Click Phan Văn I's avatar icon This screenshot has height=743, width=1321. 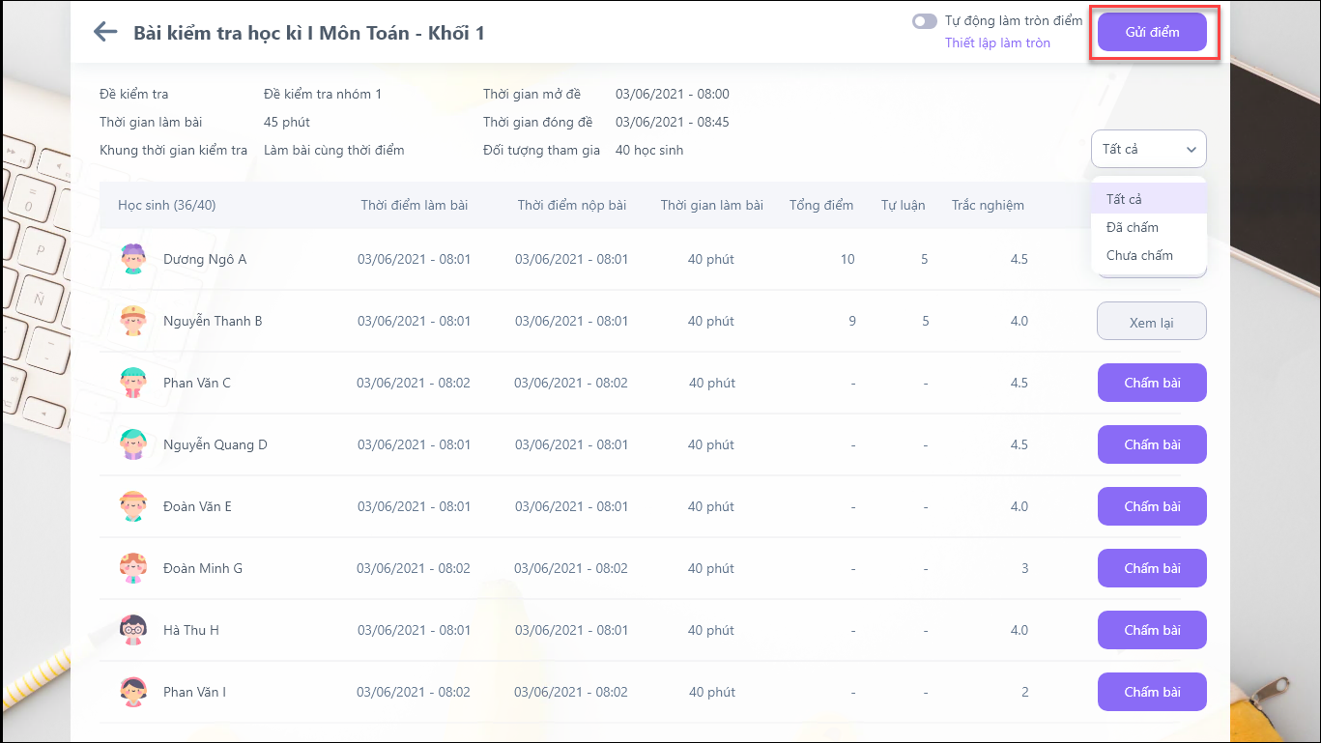click(132, 692)
